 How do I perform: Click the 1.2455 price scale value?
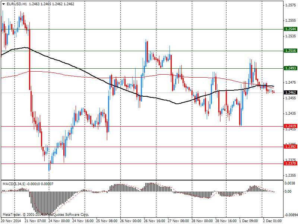click(291, 98)
